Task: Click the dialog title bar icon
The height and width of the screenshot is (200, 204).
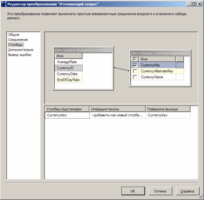Action: click(4, 4)
